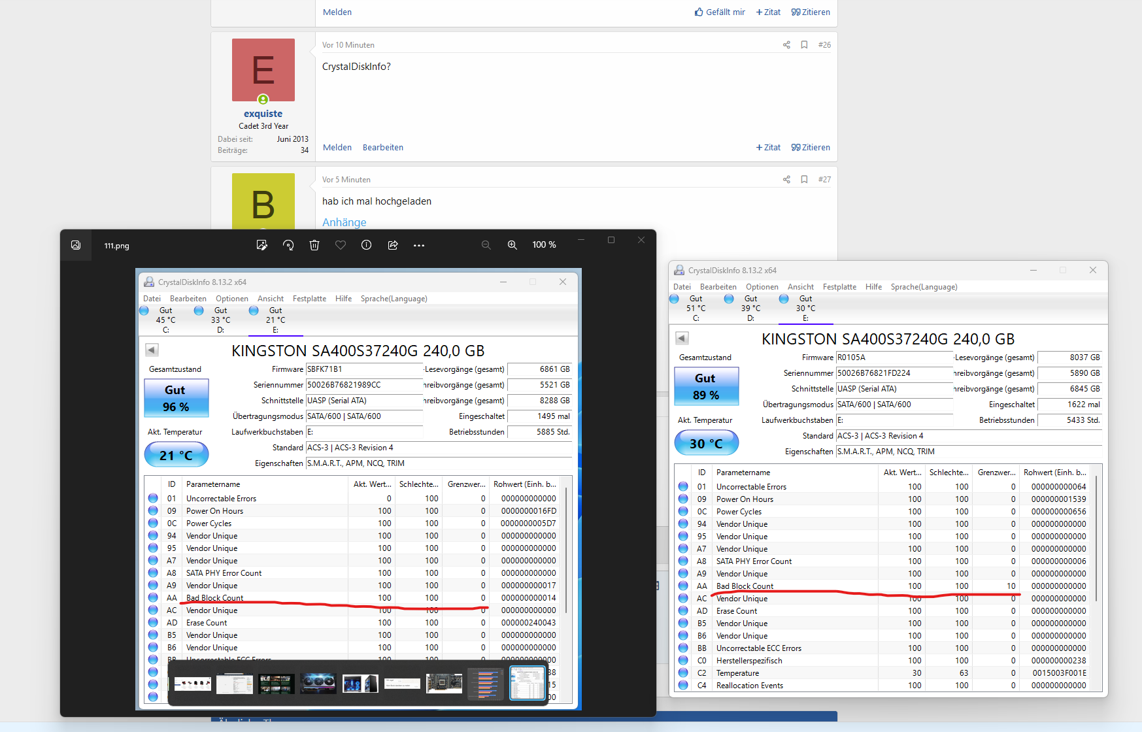Screen dimensions: 1142x732
Task: Click the status orb of Reallocation Events row
Action: pos(683,686)
